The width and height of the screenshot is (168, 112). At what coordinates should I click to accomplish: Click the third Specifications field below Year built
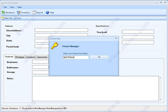click(138, 42)
